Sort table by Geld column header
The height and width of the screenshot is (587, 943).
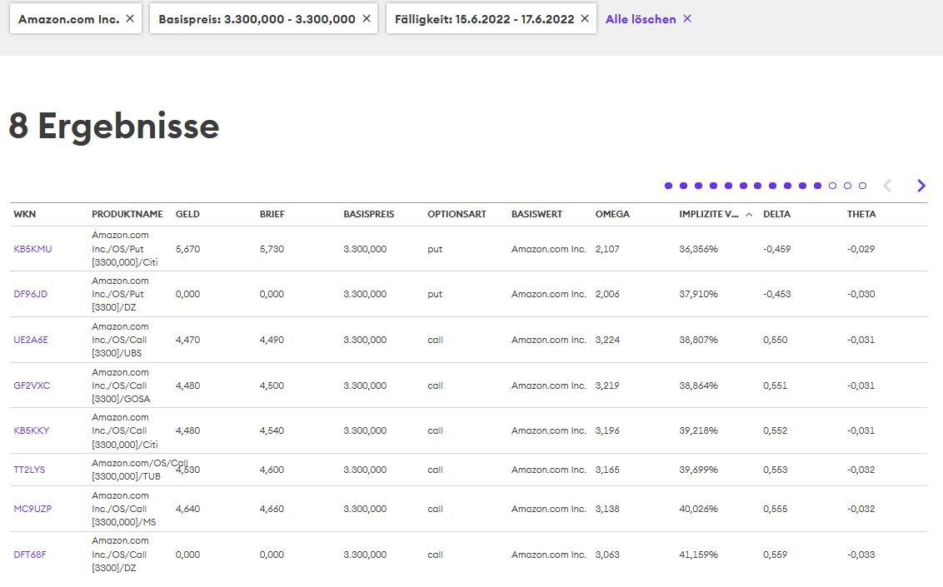coord(187,214)
